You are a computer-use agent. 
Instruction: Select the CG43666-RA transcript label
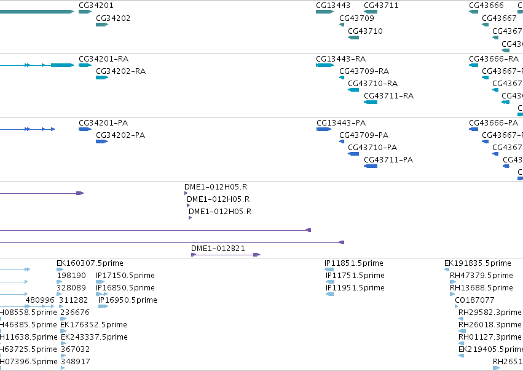(x=494, y=59)
